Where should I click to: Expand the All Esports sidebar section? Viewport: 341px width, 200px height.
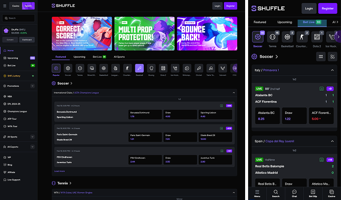[33, 147]
